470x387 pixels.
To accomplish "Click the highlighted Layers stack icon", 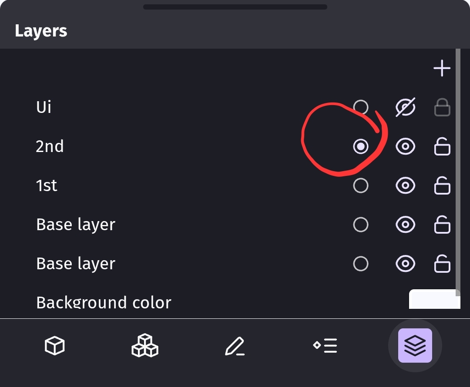I will [415, 345].
